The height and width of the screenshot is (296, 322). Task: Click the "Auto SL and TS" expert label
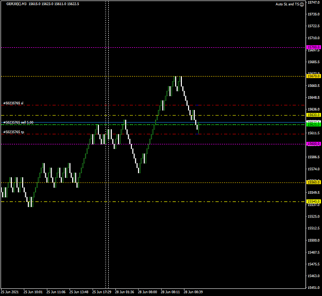click(x=287, y=4)
